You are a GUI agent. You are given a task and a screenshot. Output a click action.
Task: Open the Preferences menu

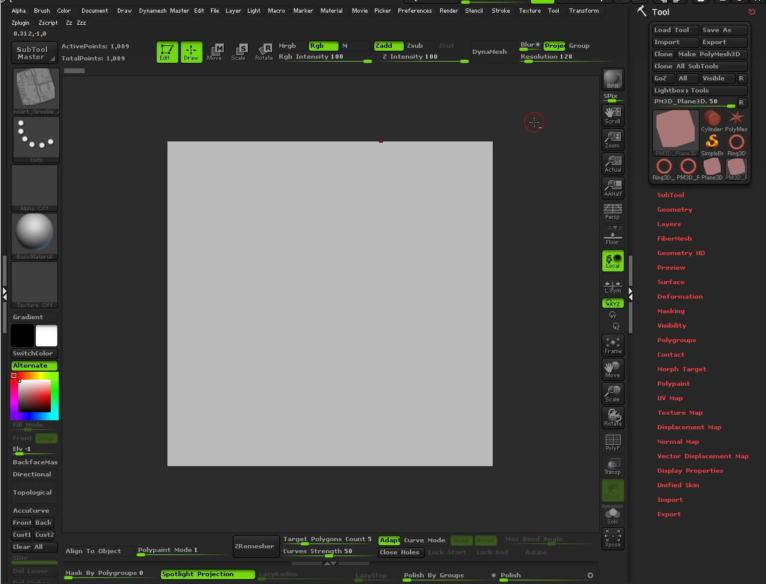pos(415,10)
